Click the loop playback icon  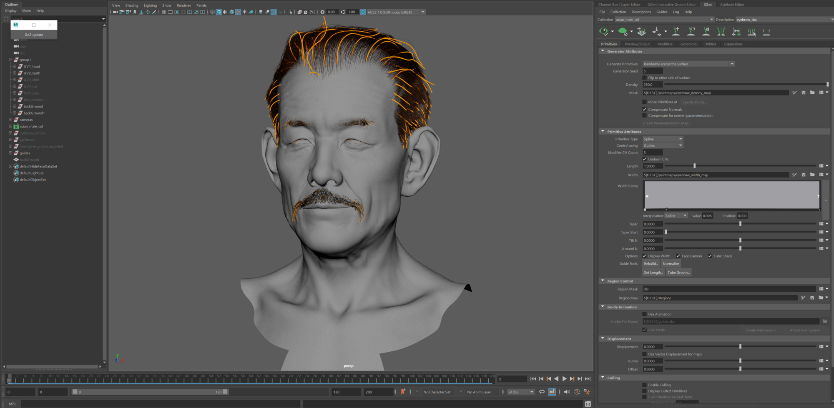pyautogui.click(x=542, y=392)
